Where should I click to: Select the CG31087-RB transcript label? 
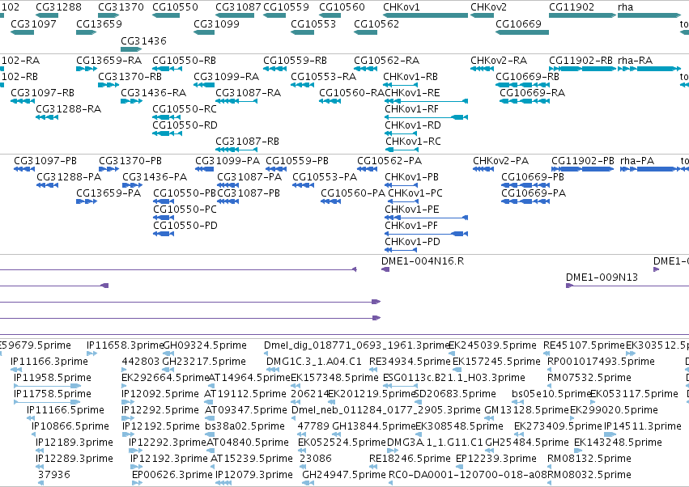[248, 142]
